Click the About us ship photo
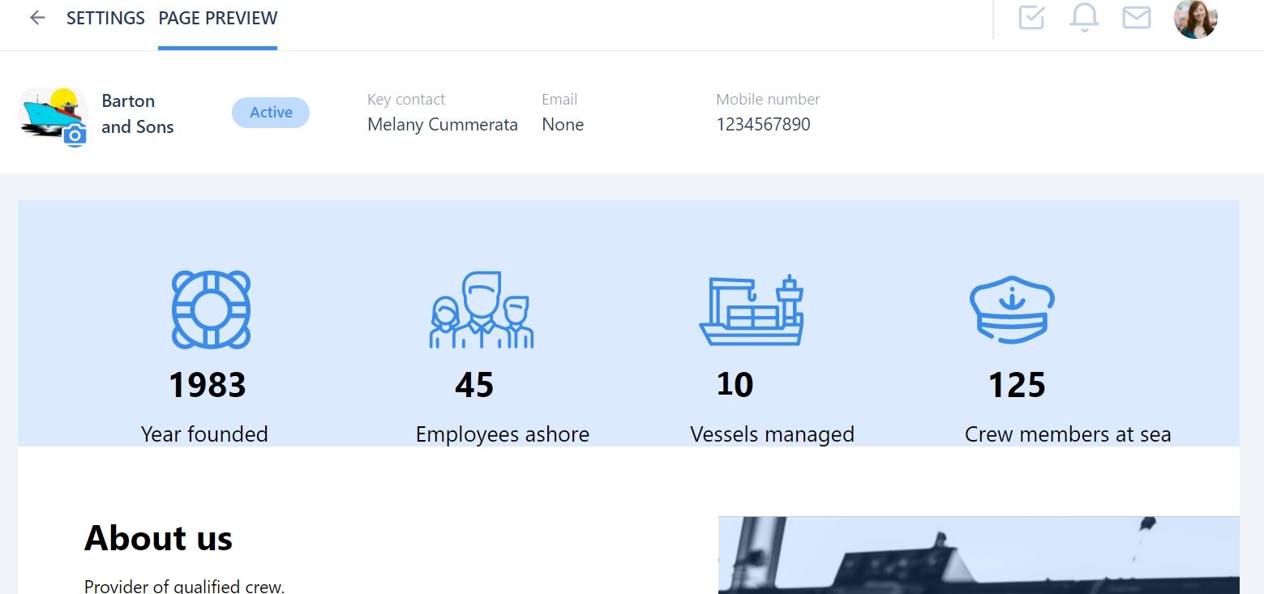 click(x=979, y=555)
